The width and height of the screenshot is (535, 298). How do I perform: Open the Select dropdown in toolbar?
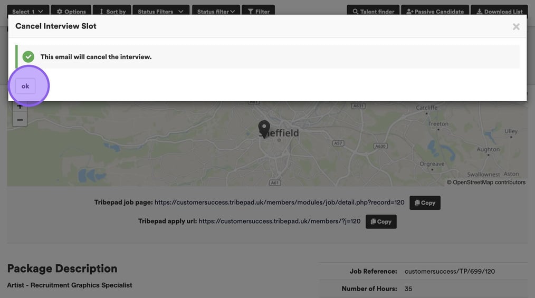28,11
